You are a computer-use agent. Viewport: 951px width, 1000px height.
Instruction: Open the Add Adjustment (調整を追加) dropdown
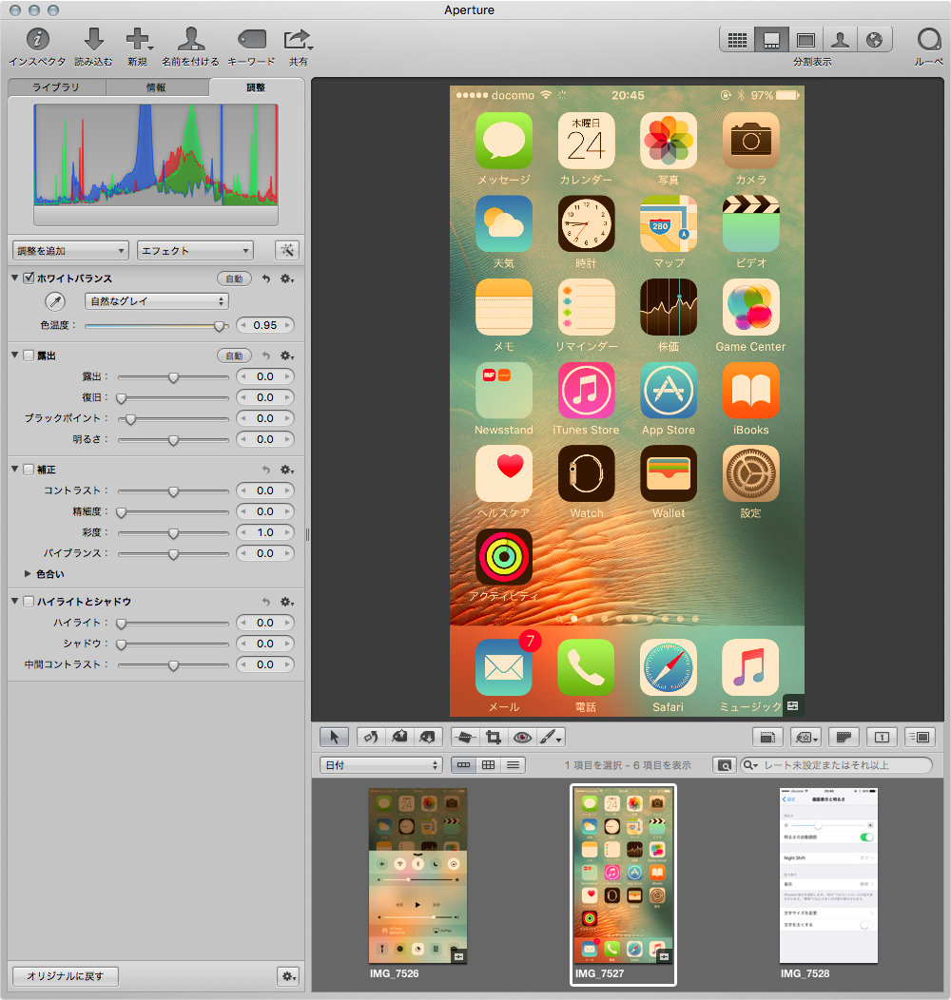(70, 251)
